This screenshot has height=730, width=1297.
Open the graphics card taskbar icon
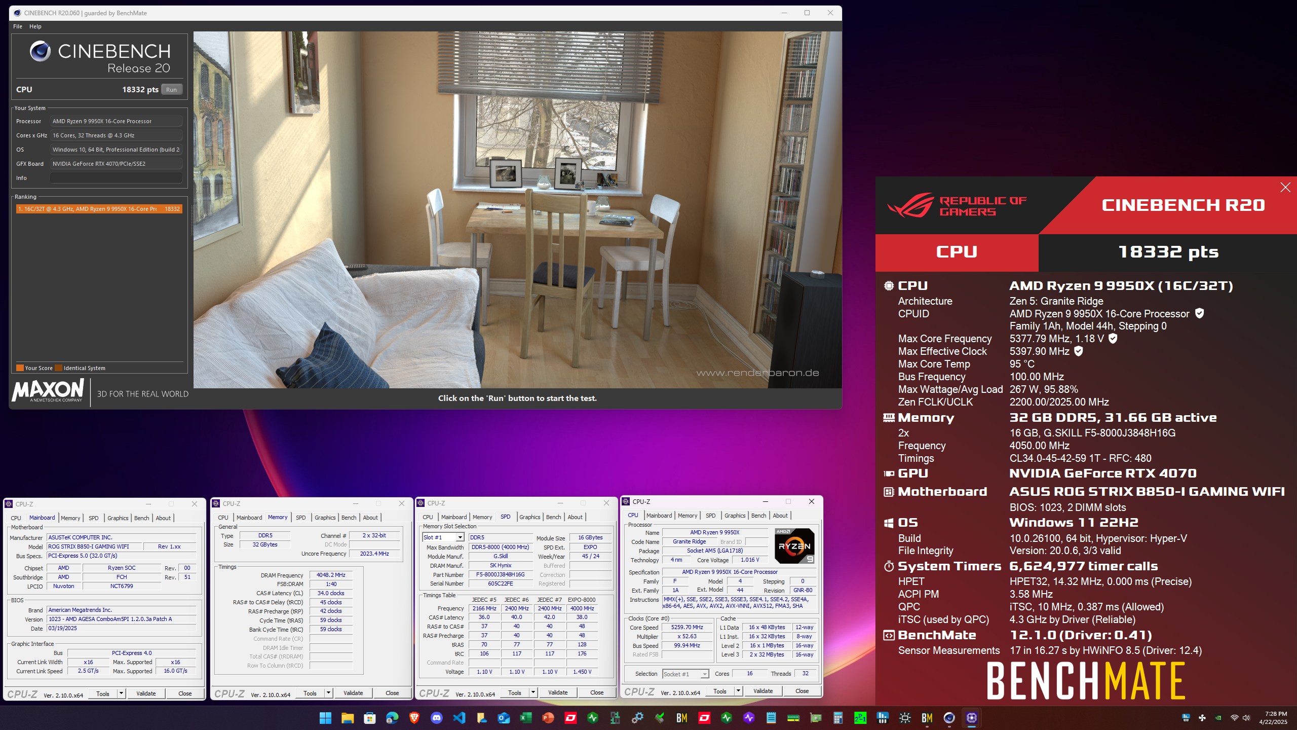816,718
